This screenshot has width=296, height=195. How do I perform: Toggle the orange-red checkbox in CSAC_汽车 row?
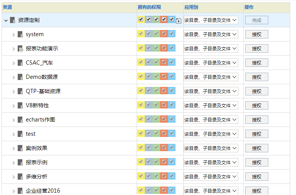(164, 62)
